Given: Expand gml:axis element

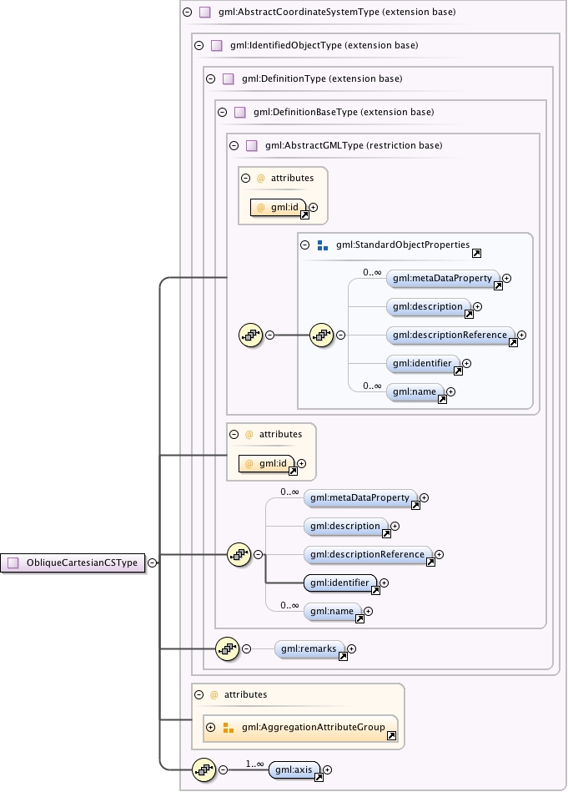Looking at the screenshot, I should pos(327,769).
